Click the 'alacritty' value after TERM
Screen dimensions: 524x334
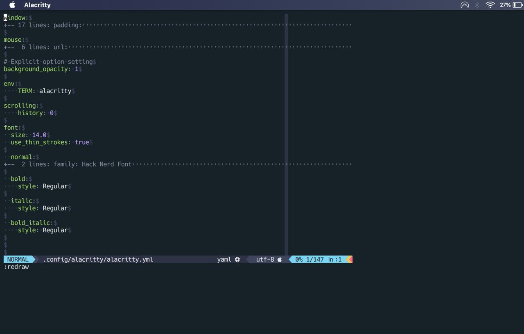tap(55, 91)
